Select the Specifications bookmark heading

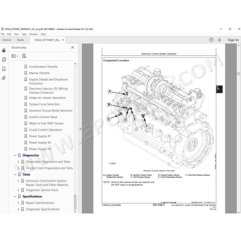32,197
